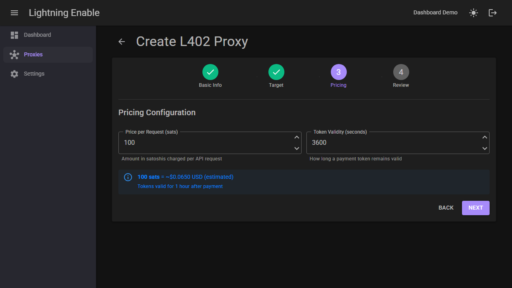Select the Dashboard icon in the sidebar
Viewport: 512px width, 288px height.
coord(14,35)
